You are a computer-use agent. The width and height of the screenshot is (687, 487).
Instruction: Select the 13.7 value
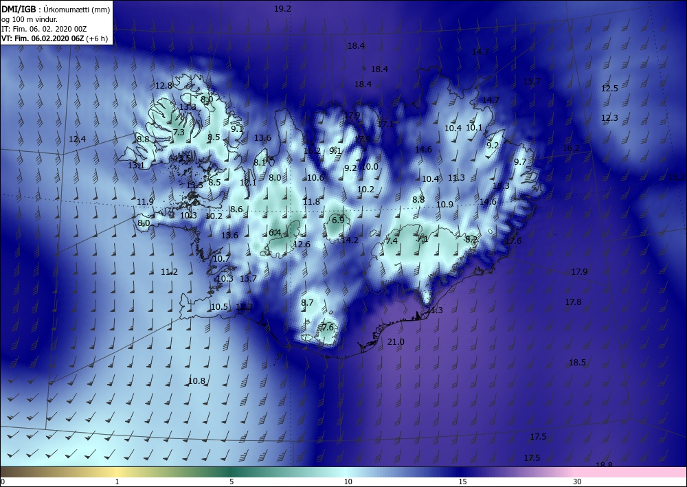(x=249, y=279)
